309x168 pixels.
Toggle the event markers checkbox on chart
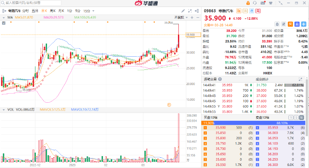(x=4, y=23)
